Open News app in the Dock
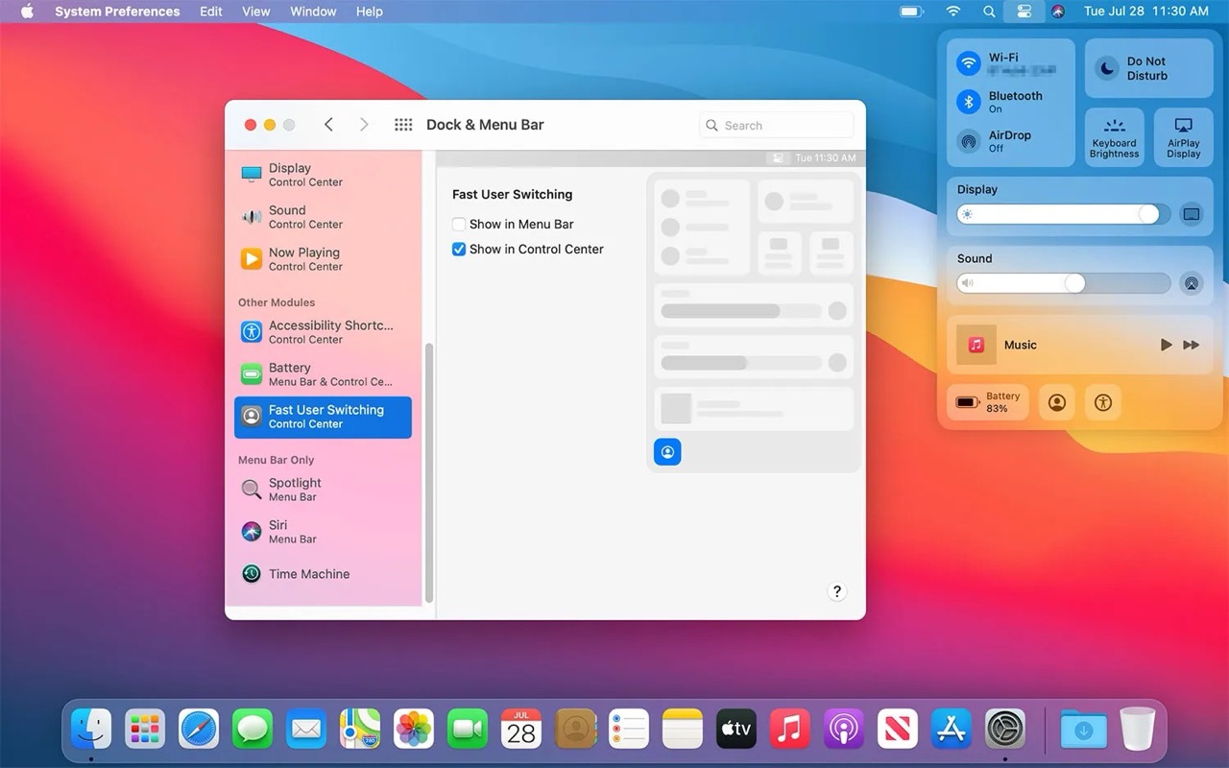The height and width of the screenshot is (768, 1229). [898, 730]
